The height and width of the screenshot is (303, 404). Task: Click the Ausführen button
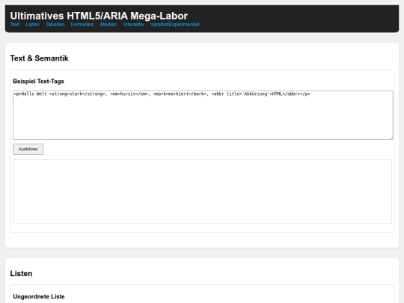(x=28, y=149)
